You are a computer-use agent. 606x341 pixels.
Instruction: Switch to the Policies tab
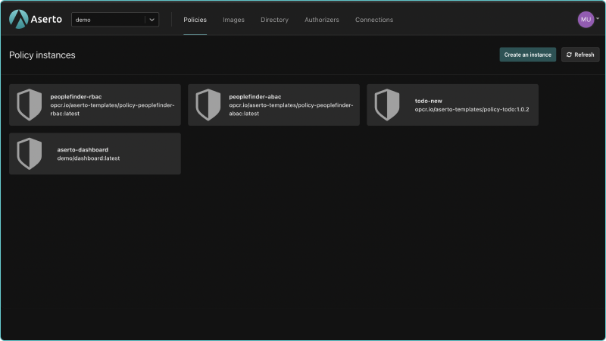195,20
